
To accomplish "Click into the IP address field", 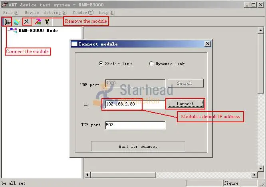I will (135, 104).
